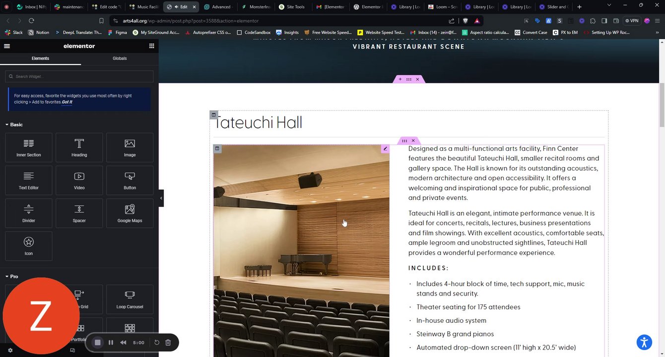
Task: Rewind the Loom recording
Action: coord(123,343)
